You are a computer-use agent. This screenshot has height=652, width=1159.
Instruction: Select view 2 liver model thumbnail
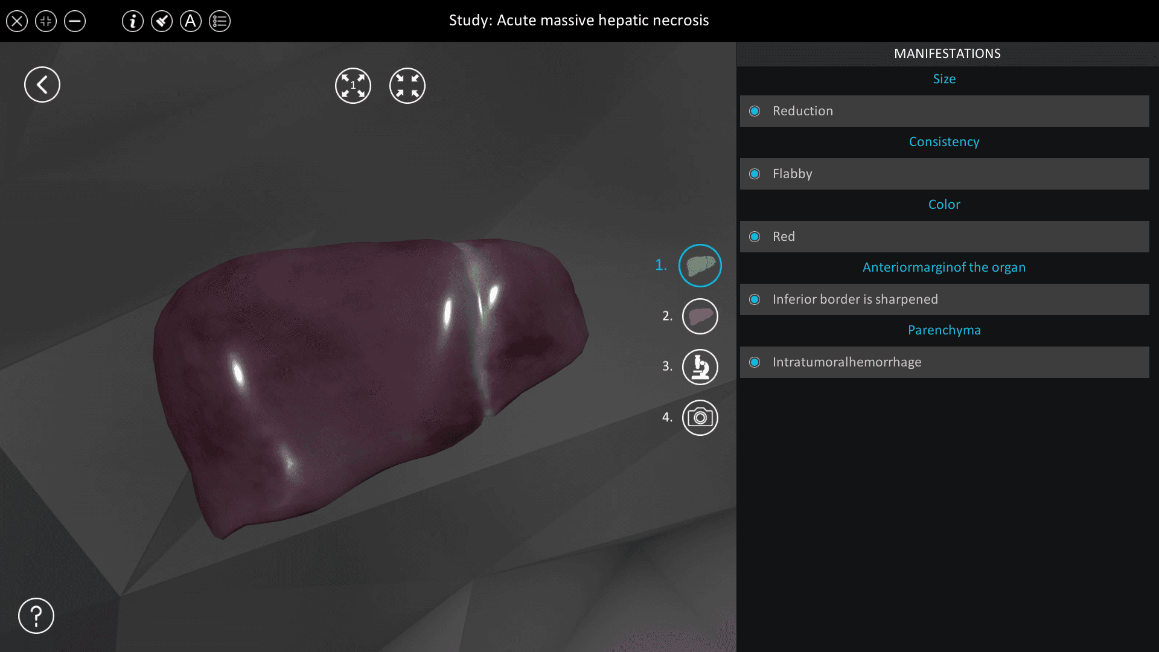tap(700, 316)
